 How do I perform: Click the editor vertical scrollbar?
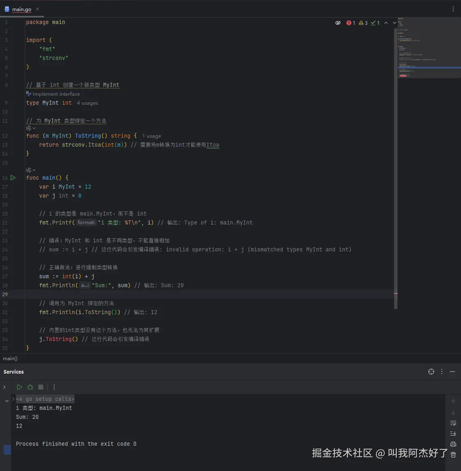pos(395,168)
